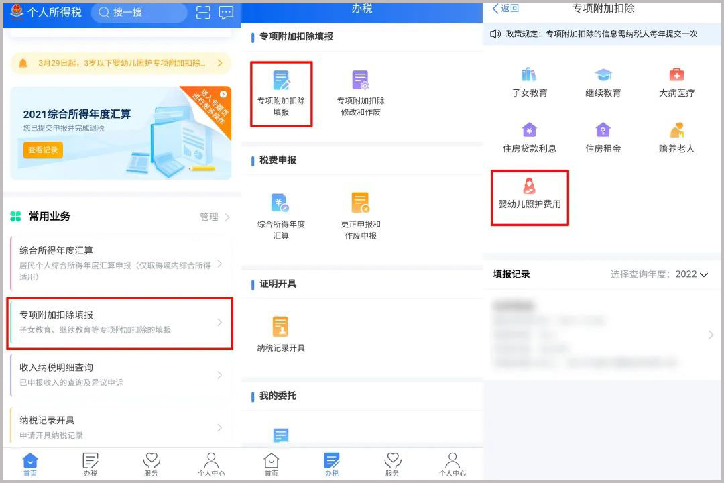
Task: Click the QR scan icon in the top bar
Action: [203, 13]
